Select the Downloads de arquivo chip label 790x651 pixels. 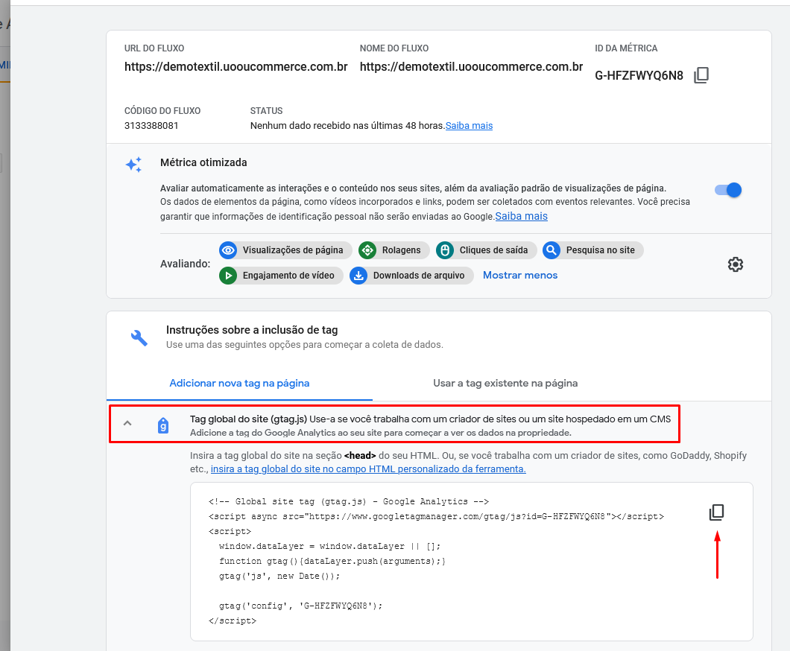click(x=419, y=276)
